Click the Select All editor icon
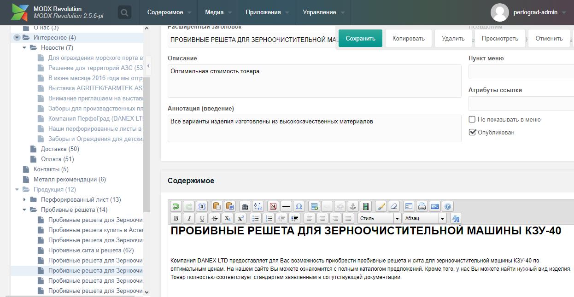574x297 pixels. click(x=202, y=206)
